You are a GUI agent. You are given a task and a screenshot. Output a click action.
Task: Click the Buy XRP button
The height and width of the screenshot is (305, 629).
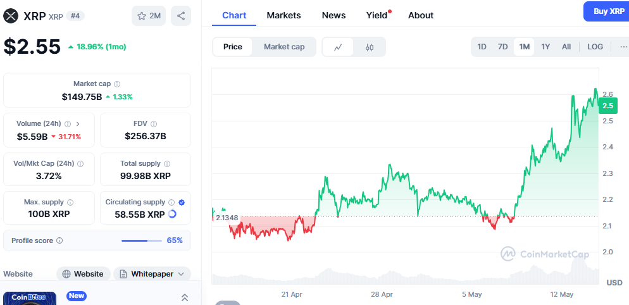click(607, 11)
